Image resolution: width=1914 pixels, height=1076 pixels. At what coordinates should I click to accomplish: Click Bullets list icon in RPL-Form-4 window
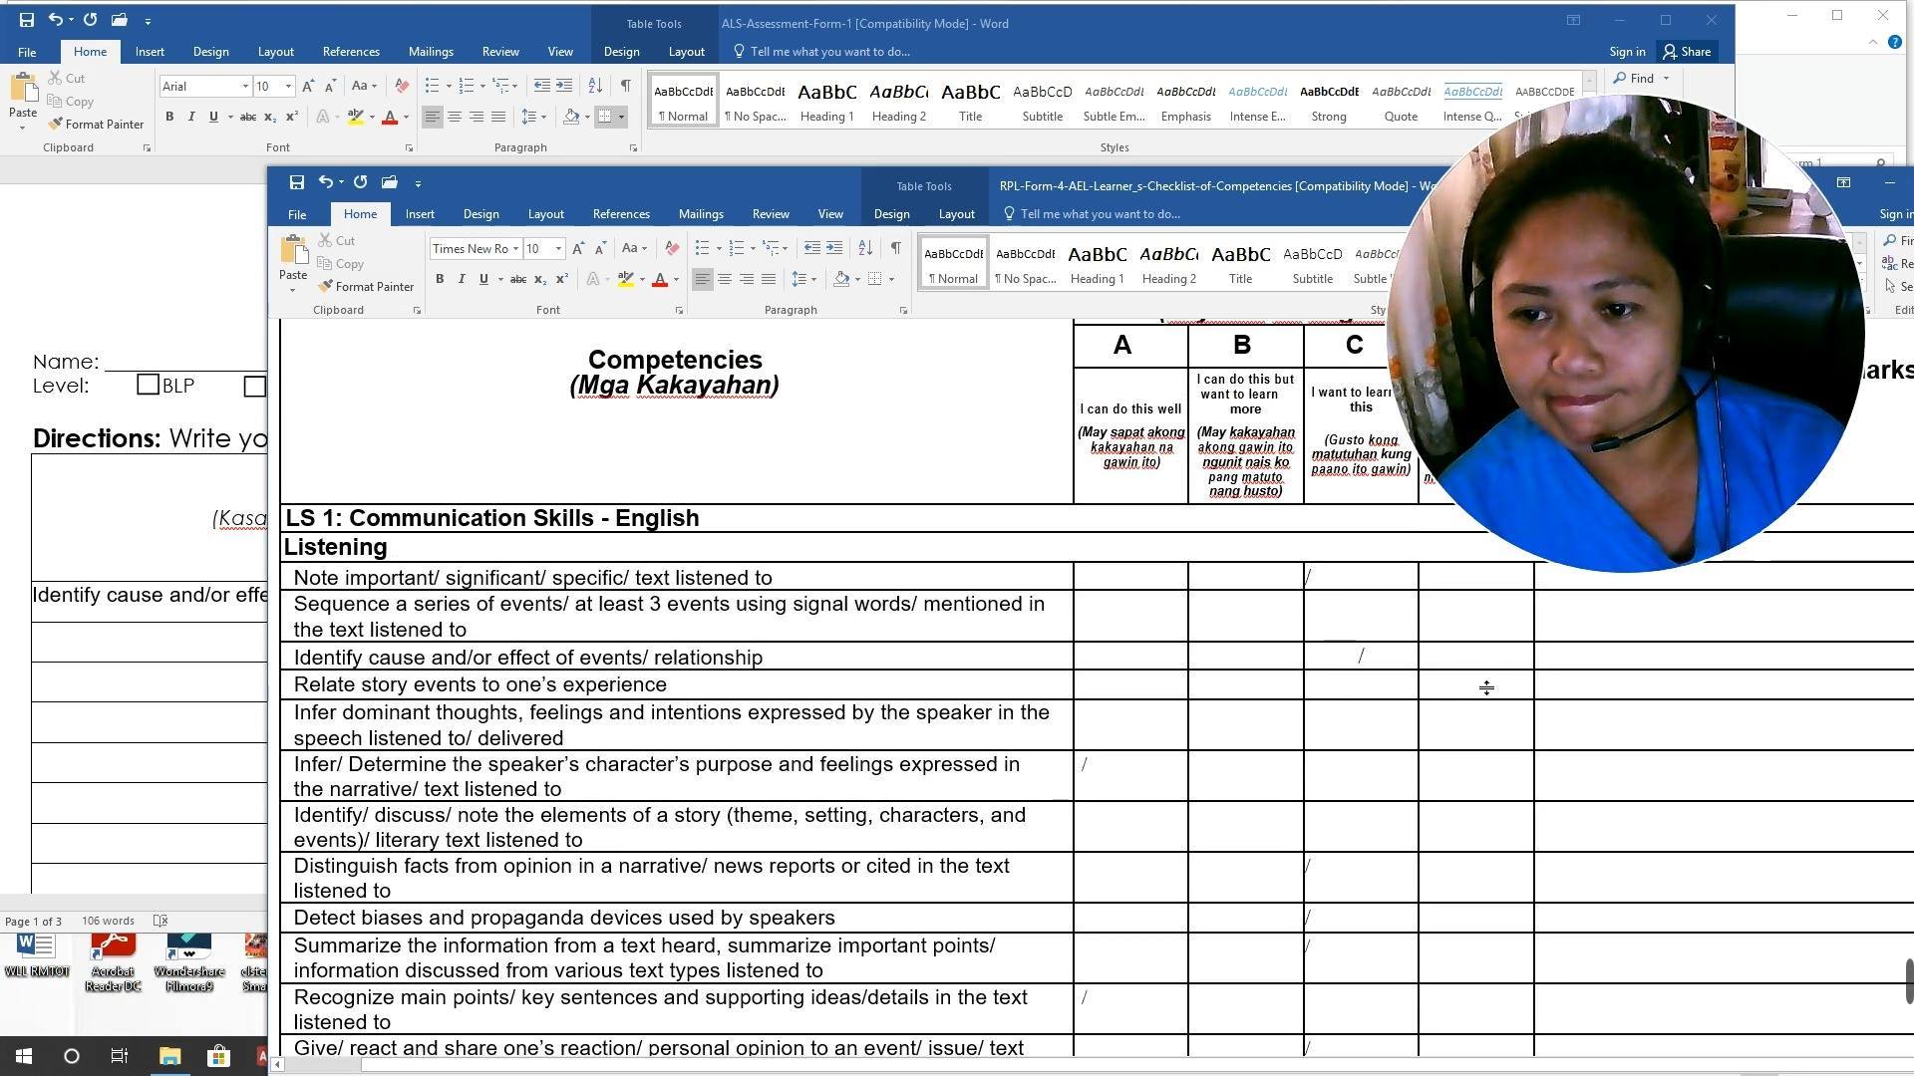[x=702, y=248]
